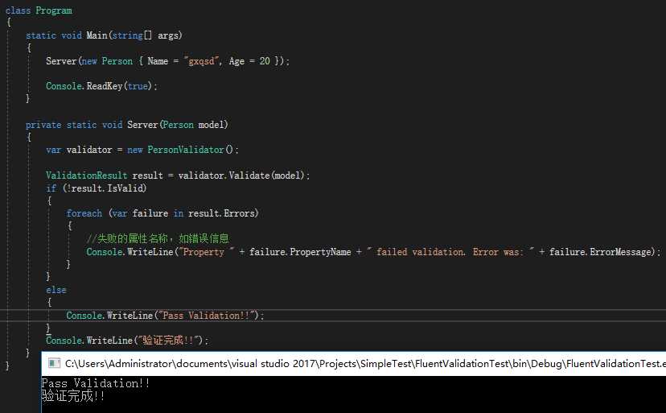Click the "private" keyword
The width and height of the screenshot is (666, 413).
click(43, 125)
